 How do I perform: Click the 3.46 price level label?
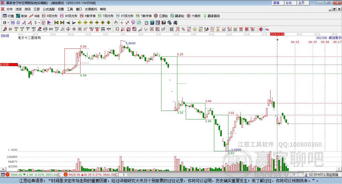[208, 101]
